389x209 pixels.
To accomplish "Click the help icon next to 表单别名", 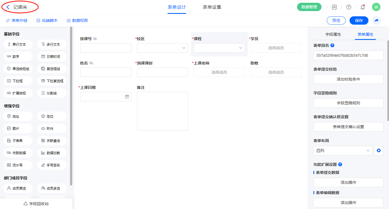I will pos(332,45).
